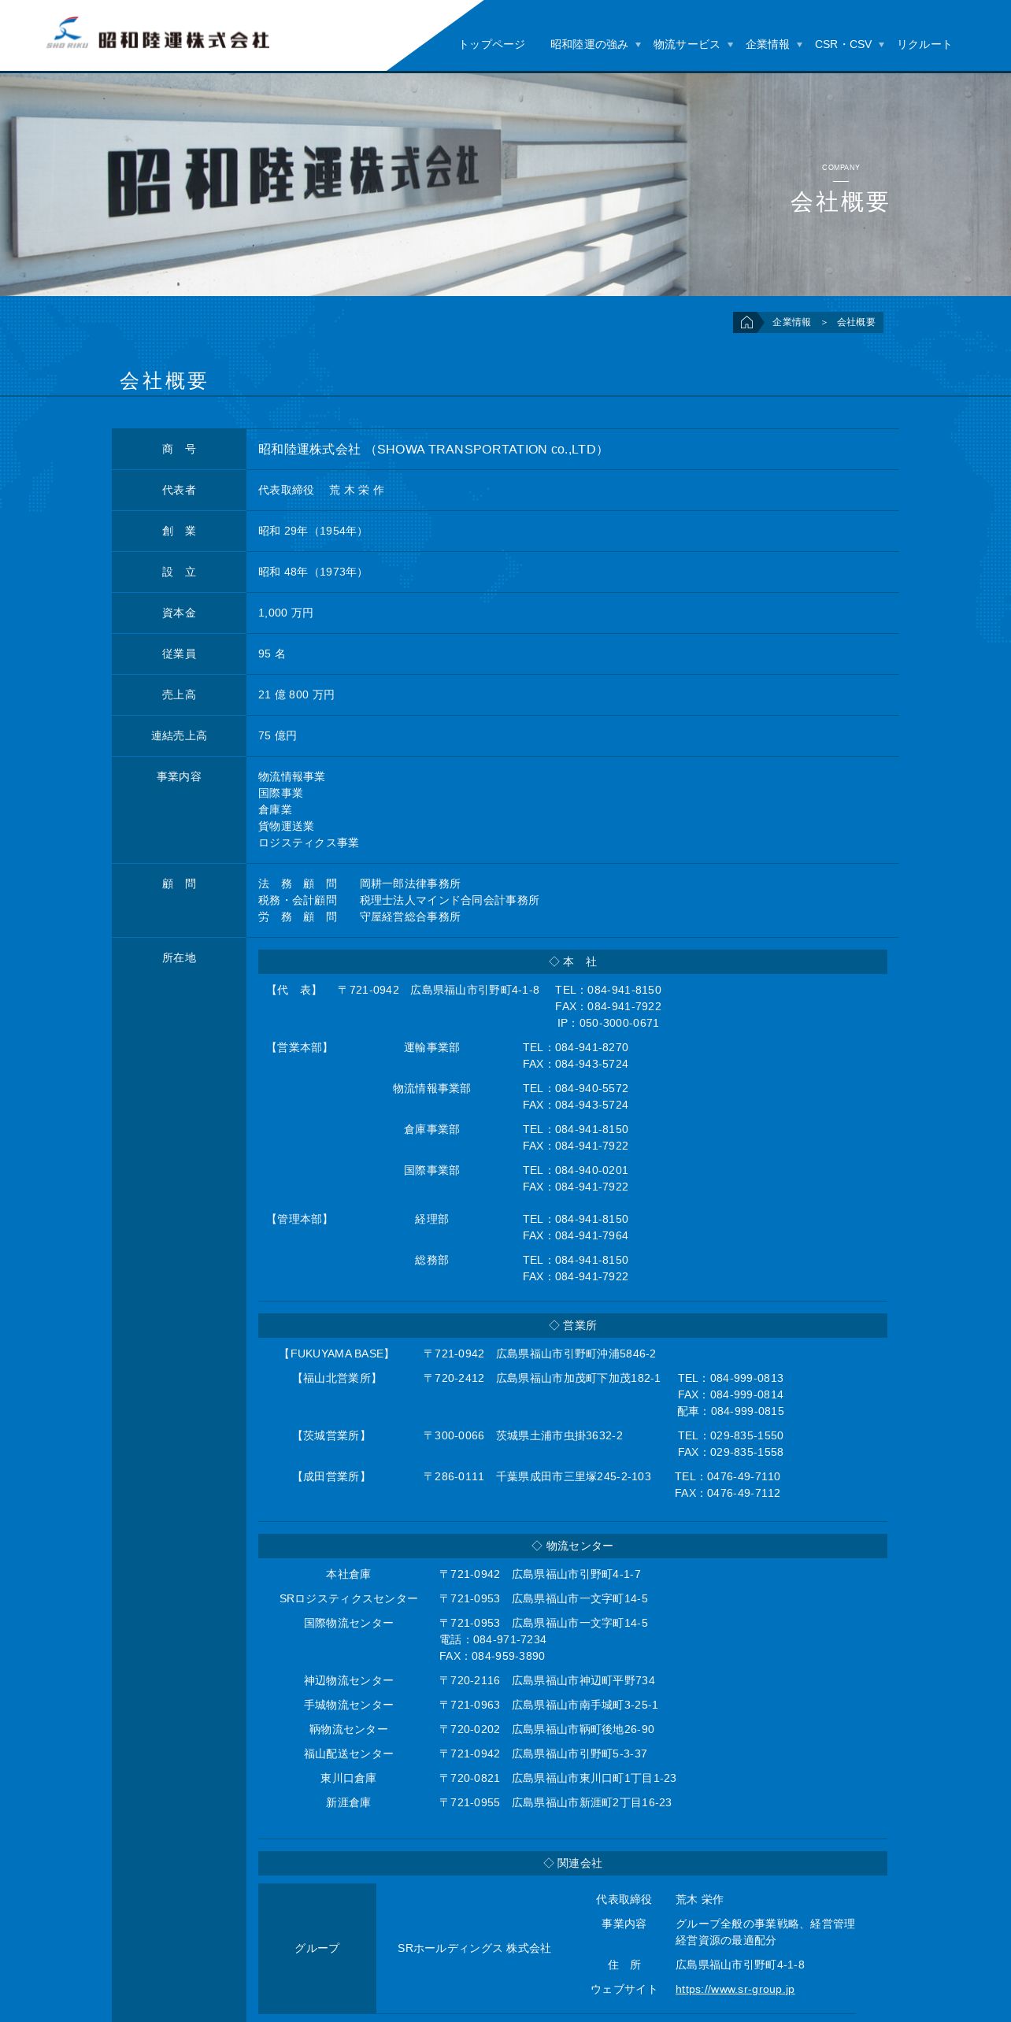Click the 75 億円 consolidated sales value
The image size is (1011, 2022).
(277, 735)
